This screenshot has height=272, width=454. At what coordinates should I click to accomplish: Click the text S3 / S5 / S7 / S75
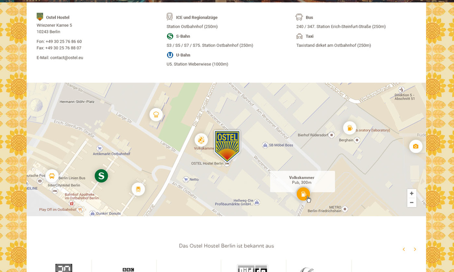(183, 45)
